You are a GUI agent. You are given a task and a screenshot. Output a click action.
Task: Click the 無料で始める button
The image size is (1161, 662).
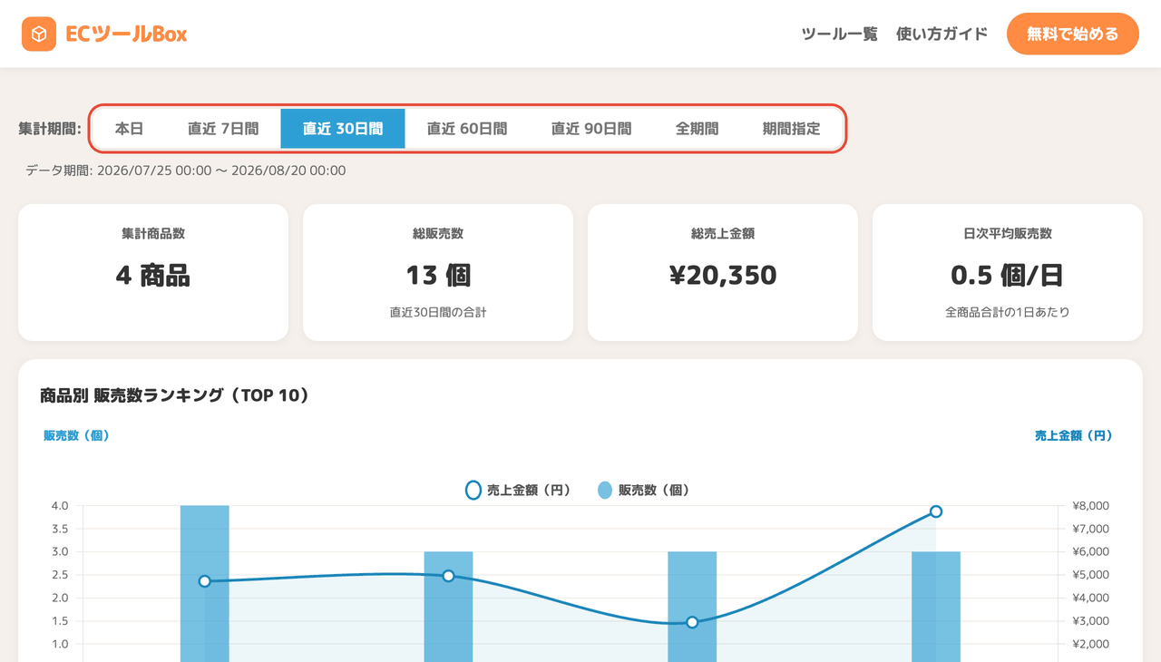click(1073, 34)
